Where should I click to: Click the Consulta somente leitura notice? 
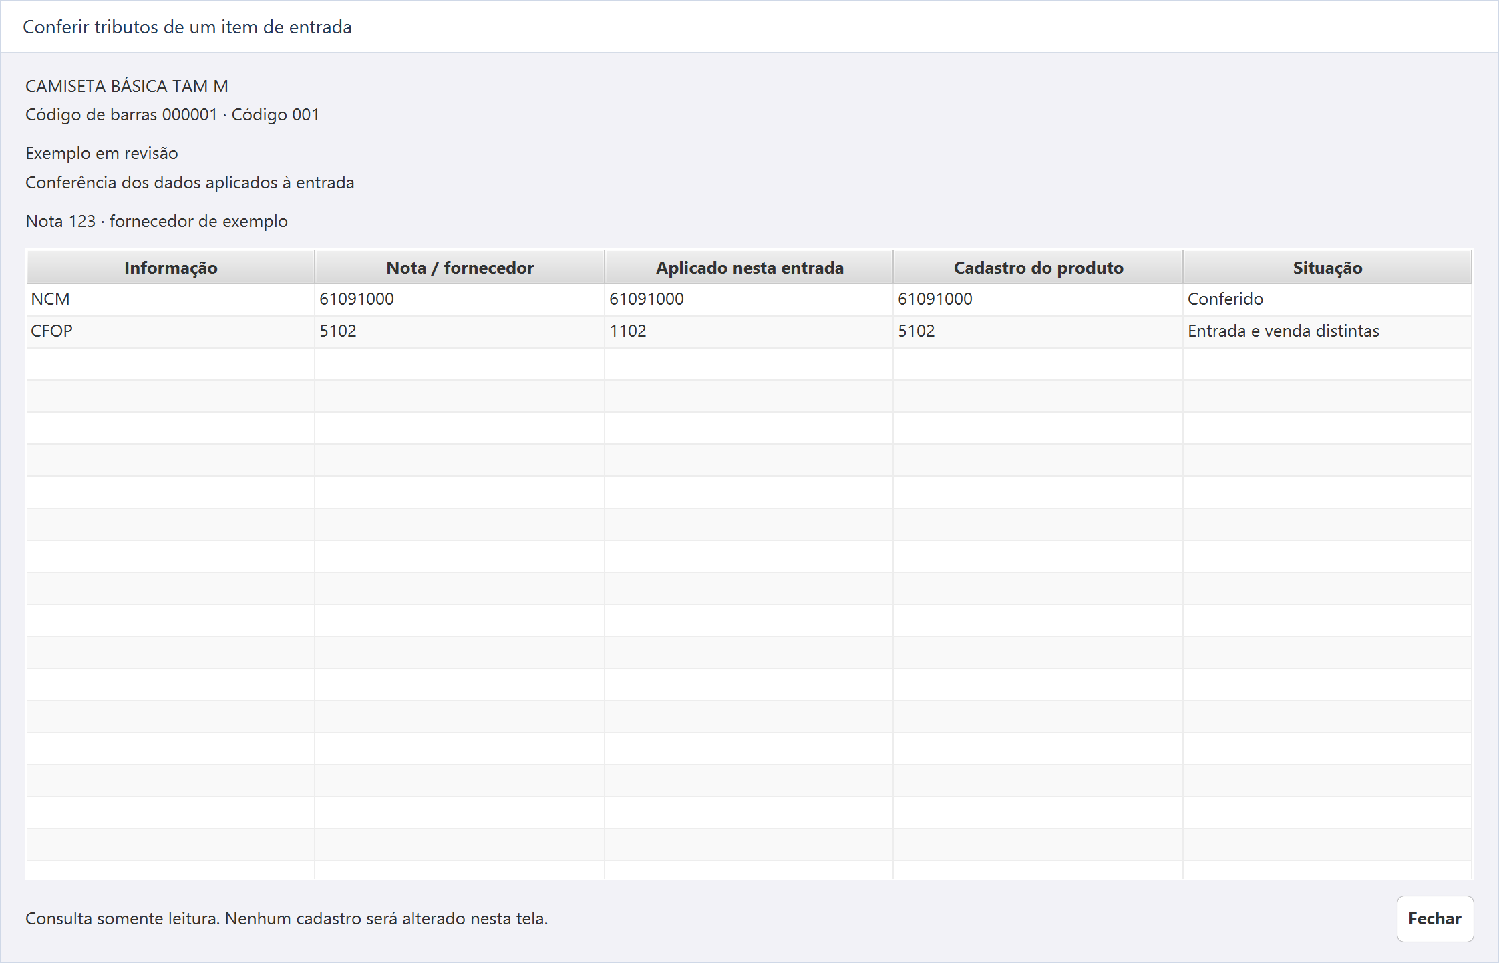pyautogui.click(x=287, y=918)
